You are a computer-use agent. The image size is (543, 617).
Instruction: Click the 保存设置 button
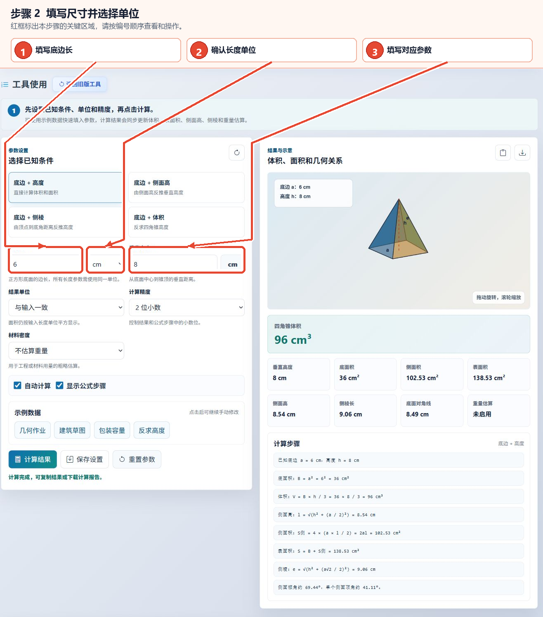coord(85,459)
